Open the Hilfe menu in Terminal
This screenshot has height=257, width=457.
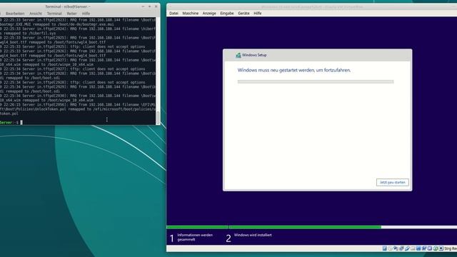(86, 14)
